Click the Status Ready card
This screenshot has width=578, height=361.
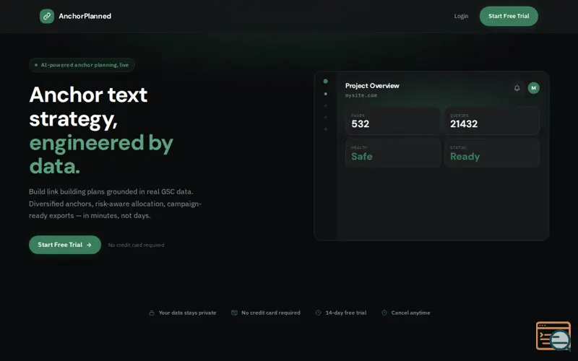[x=492, y=153]
